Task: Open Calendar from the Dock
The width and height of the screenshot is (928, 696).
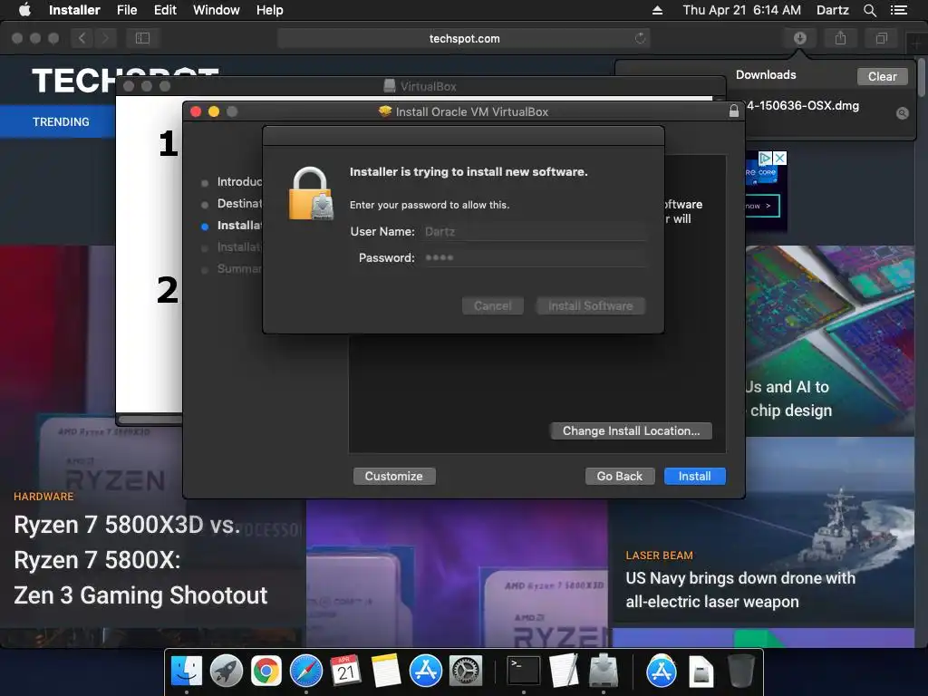Action: [345, 672]
